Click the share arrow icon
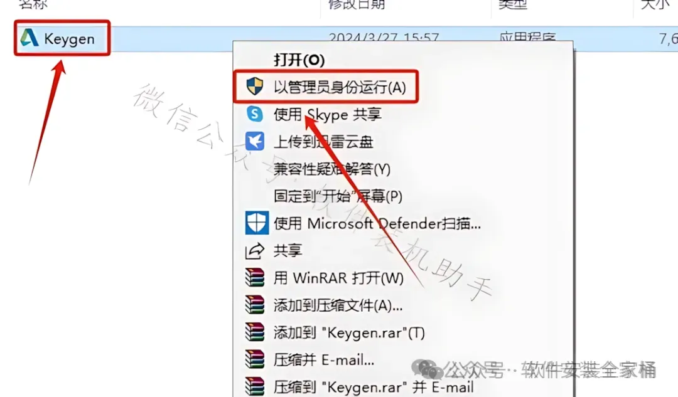 (x=255, y=250)
